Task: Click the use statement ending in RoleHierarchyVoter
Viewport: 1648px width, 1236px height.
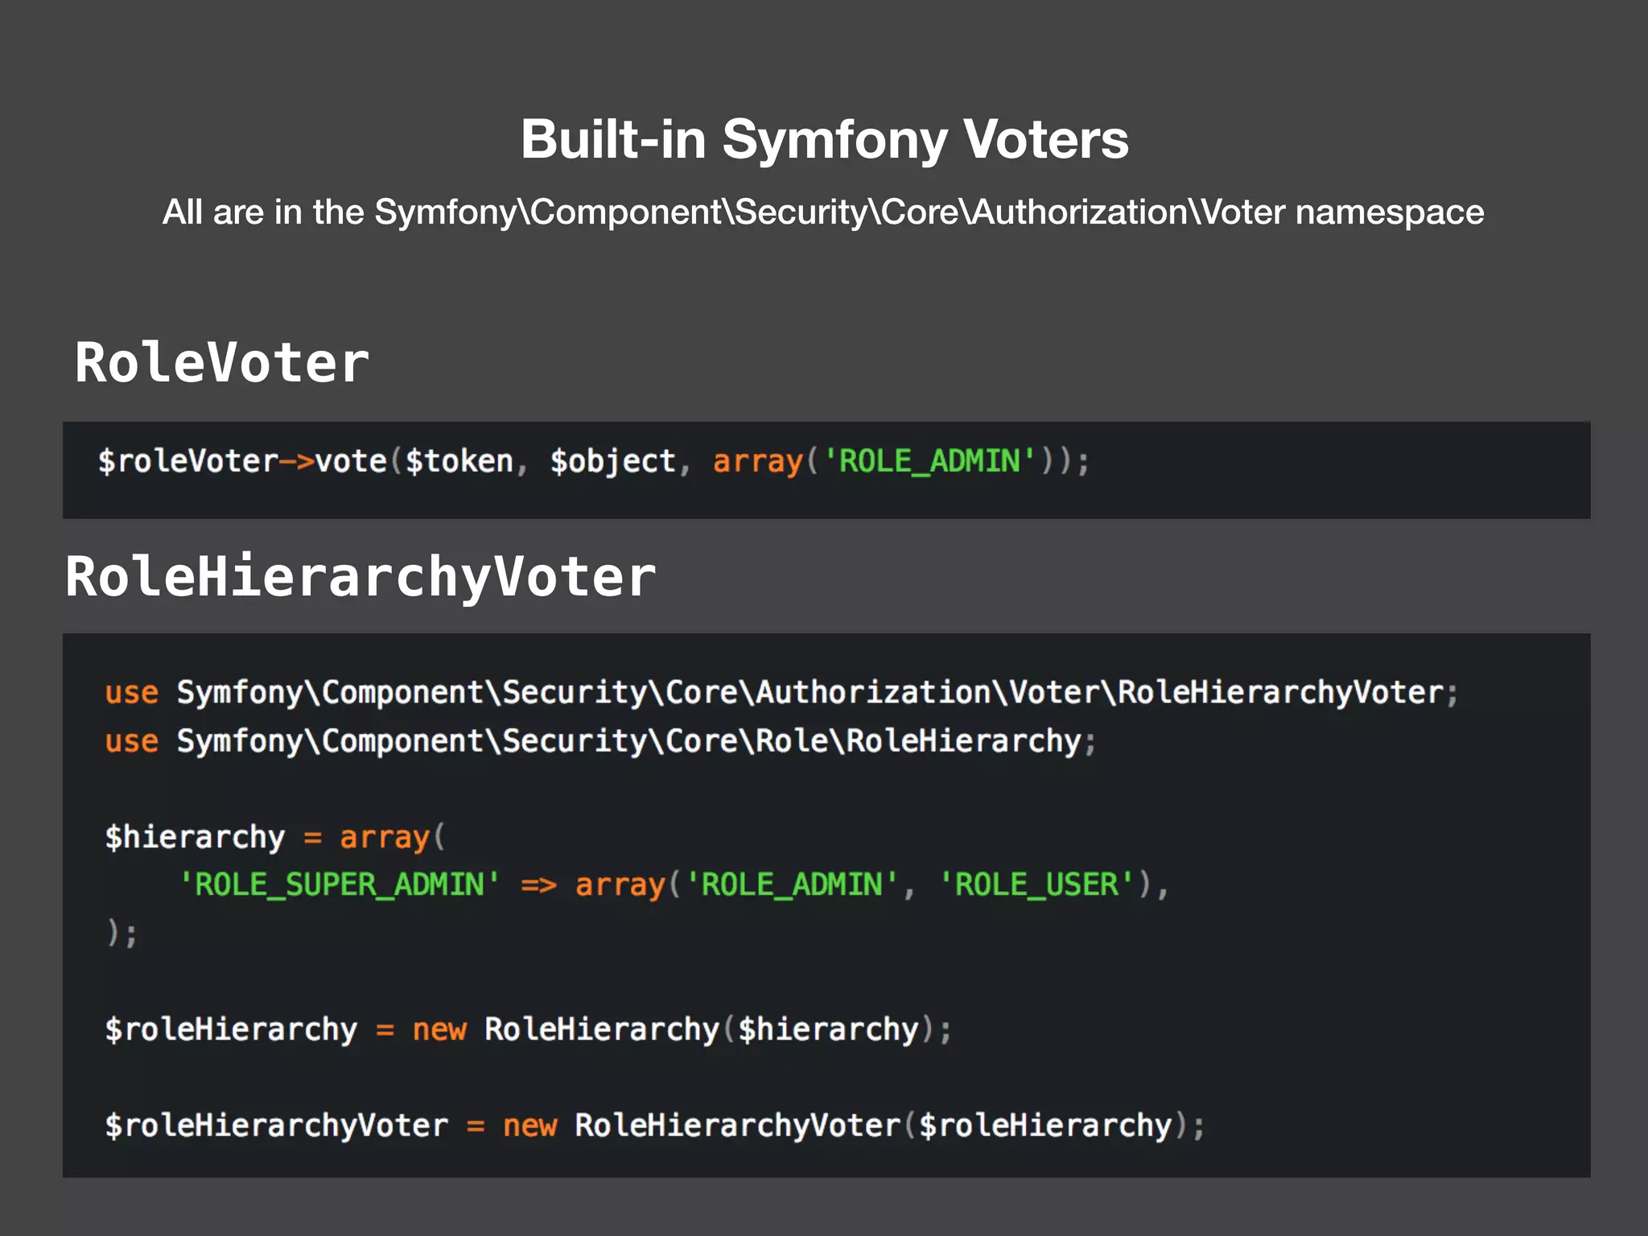Action: pyautogui.click(x=781, y=693)
